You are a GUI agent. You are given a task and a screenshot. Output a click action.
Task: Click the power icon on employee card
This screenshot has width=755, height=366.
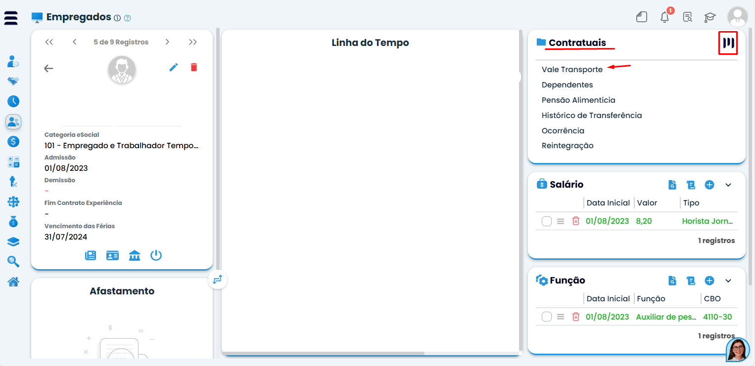coord(156,255)
